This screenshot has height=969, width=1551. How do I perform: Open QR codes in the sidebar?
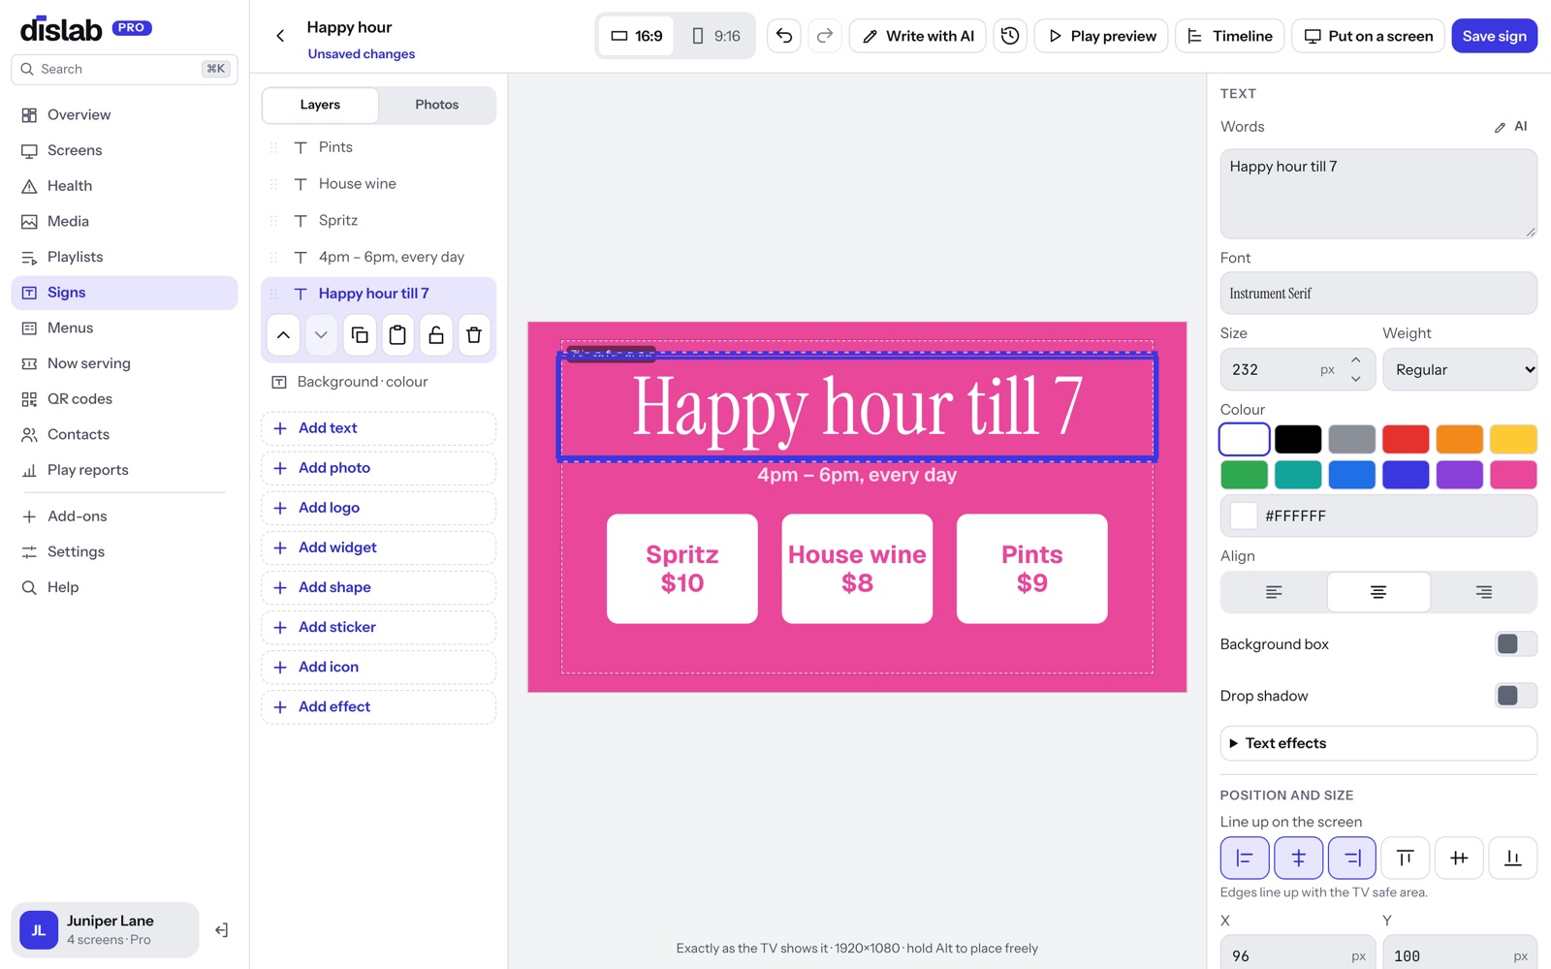(124, 399)
